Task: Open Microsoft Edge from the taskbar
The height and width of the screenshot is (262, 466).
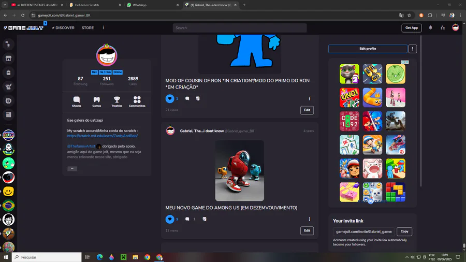Action: 99,257
